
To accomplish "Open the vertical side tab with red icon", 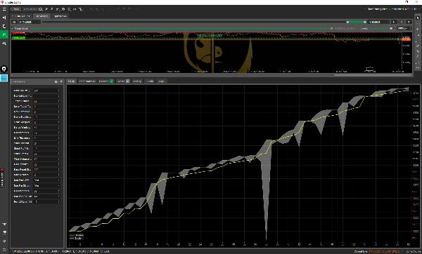I will [x=2, y=178].
